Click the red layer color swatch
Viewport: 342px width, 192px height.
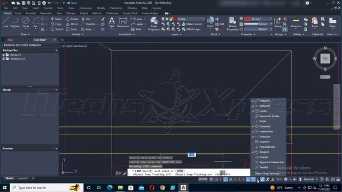(x=175, y=19)
